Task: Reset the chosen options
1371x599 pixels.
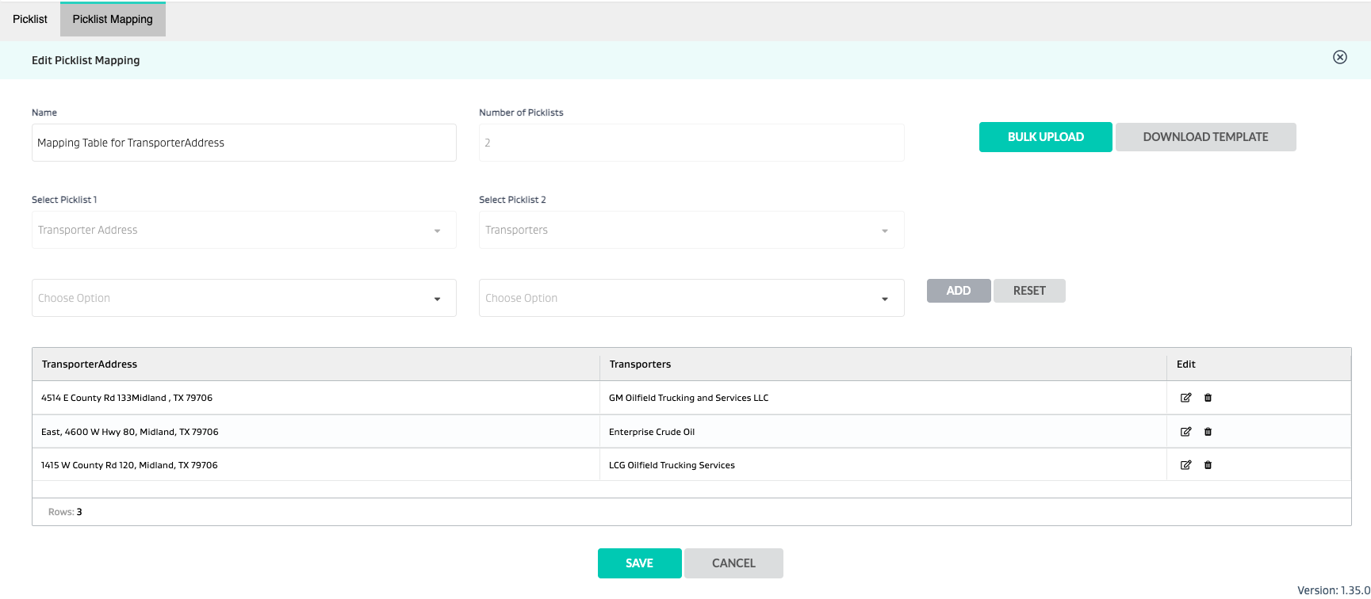Action: tap(1028, 291)
